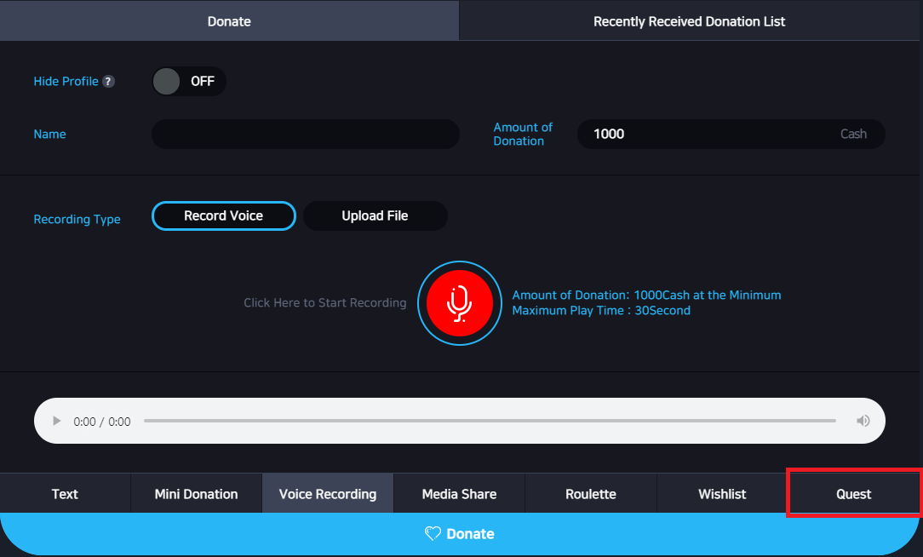This screenshot has width=923, height=557.
Task: Open the Wishlist tab
Action: pos(722,493)
